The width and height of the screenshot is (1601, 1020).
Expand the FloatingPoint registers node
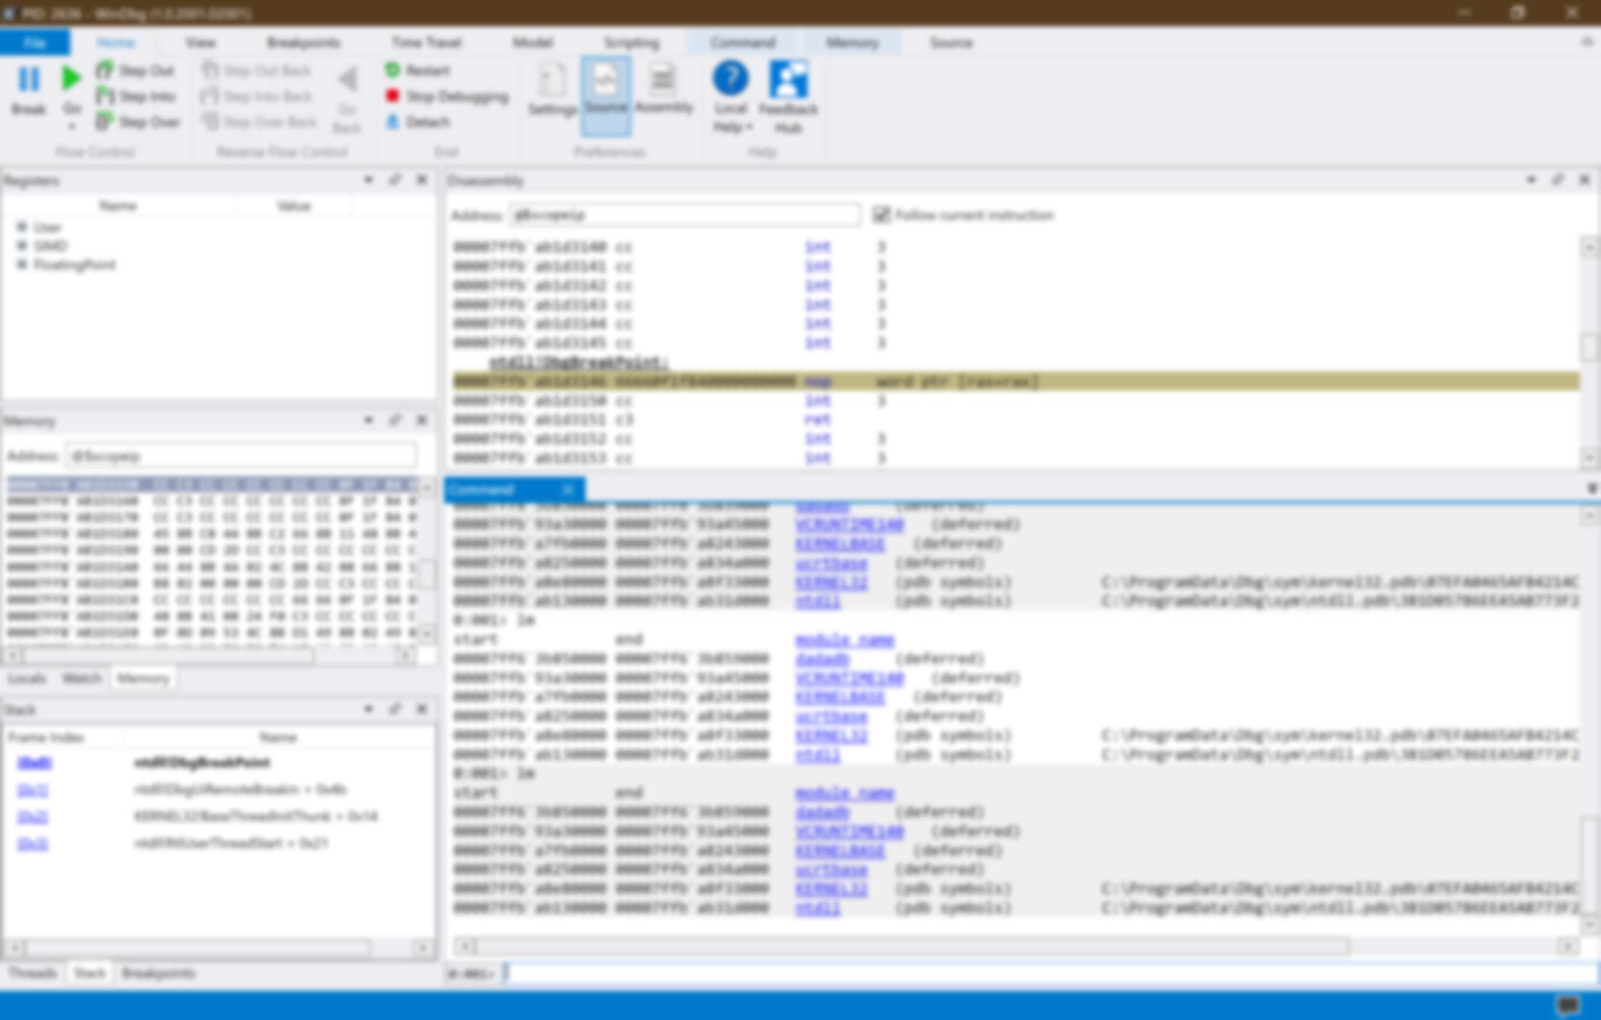[x=22, y=264]
